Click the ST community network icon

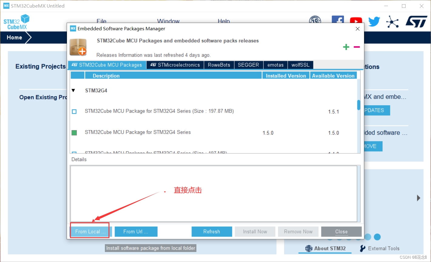click(393, 22)
